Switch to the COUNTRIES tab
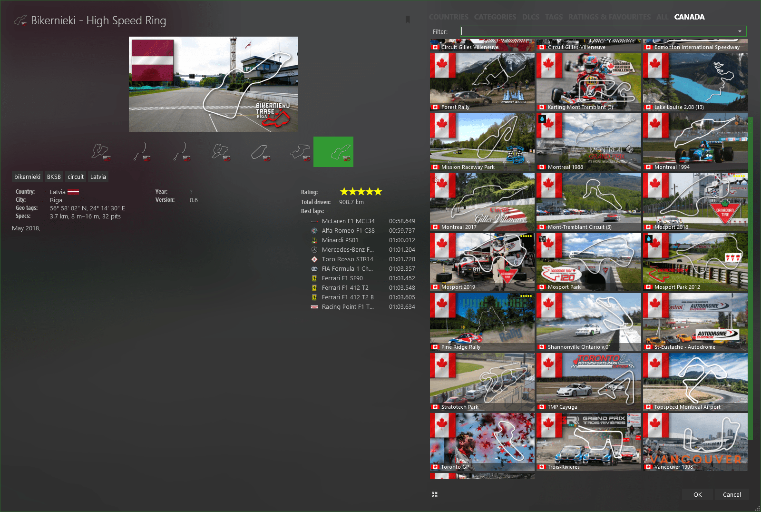The image size is (761, 512). tap(449, 17)
